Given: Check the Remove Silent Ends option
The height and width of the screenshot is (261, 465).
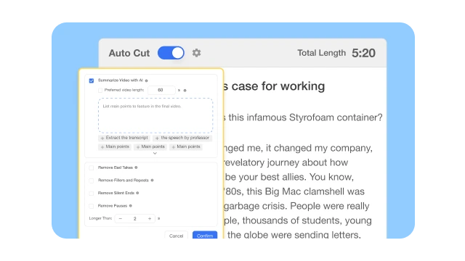Looking at the screenshot, I should (x=92, y=194).
